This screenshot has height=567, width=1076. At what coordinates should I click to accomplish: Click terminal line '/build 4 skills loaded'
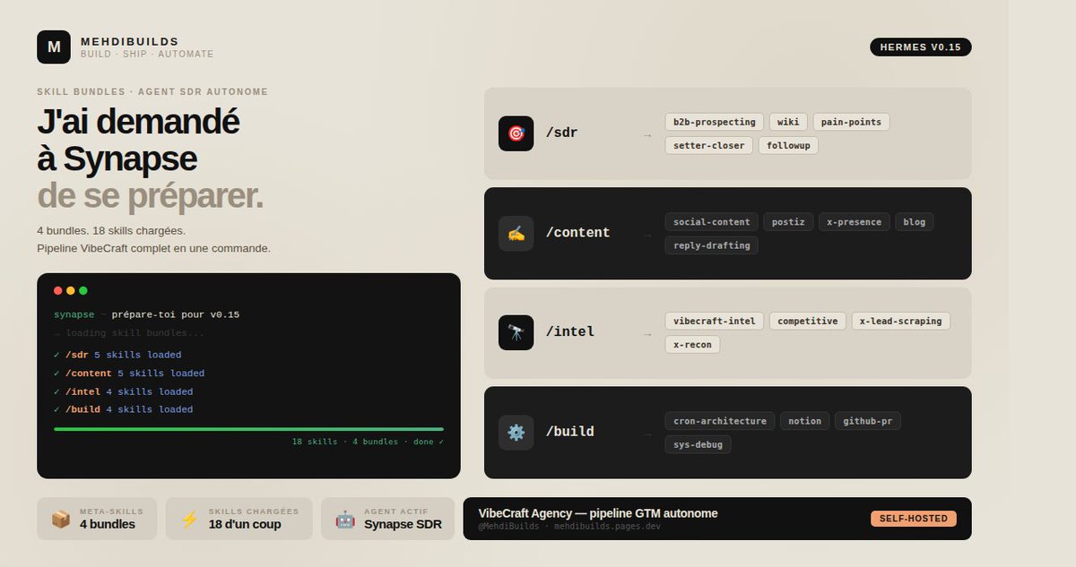[123, 409]
